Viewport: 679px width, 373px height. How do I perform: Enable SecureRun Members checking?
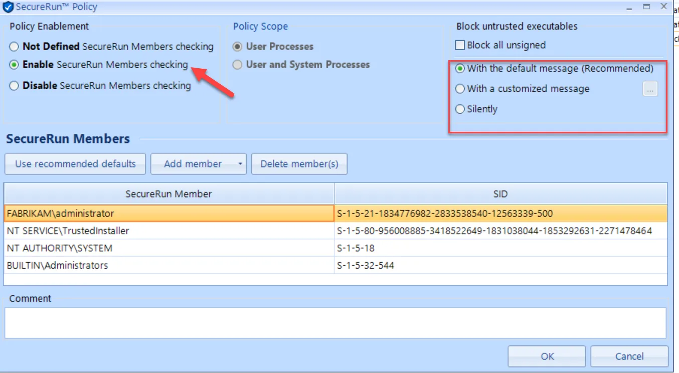[x=14, y=65]
